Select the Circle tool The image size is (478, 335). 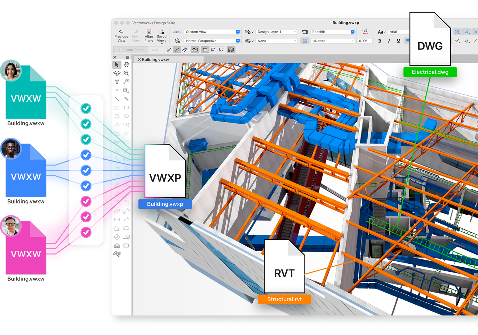[x=117, y=116]
